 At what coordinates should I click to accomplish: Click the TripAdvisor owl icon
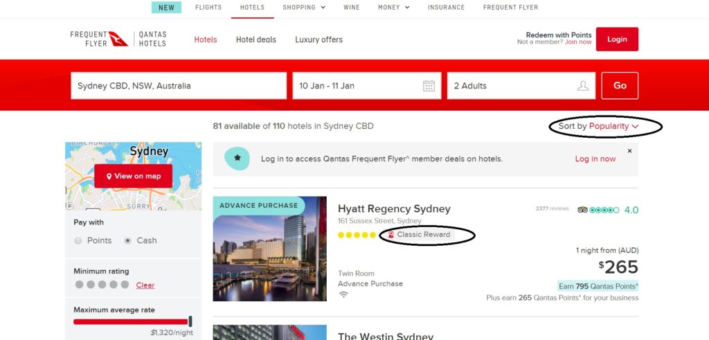582,210
